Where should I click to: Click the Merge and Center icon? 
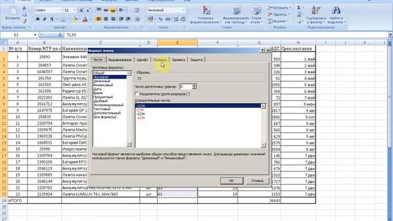click(137, 19)
